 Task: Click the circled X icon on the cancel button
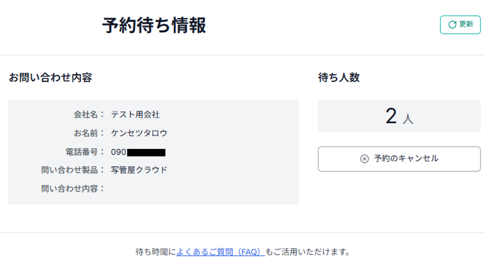point(364,159)
